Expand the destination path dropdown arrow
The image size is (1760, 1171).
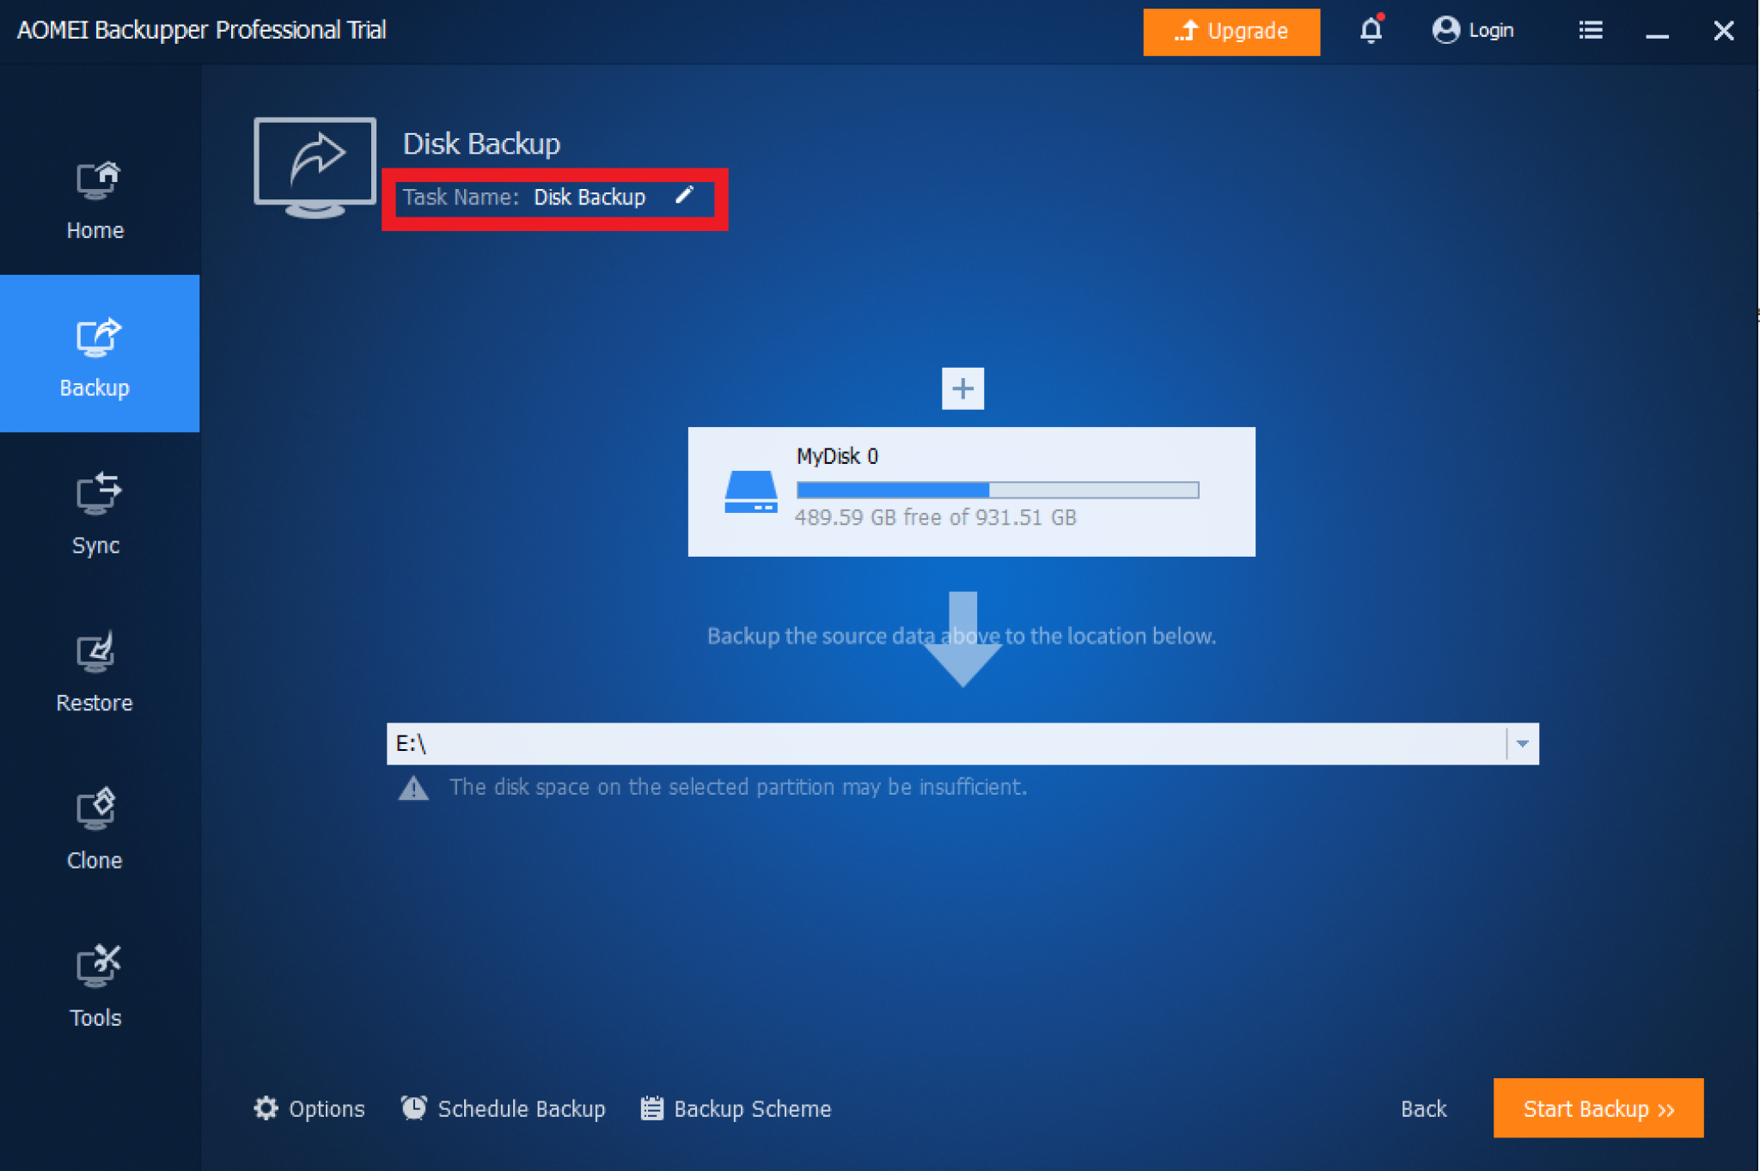point(1522,743)
